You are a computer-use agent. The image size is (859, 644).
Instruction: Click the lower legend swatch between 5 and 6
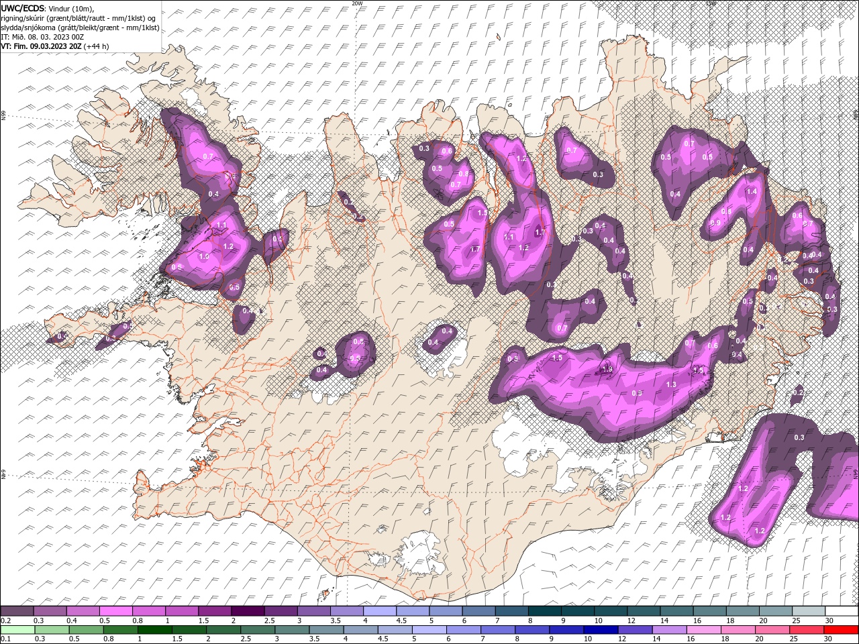pos(429,630)
